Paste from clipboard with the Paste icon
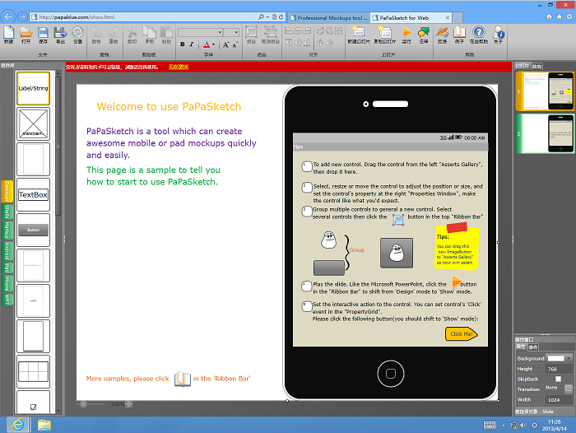 pos(166,35)
